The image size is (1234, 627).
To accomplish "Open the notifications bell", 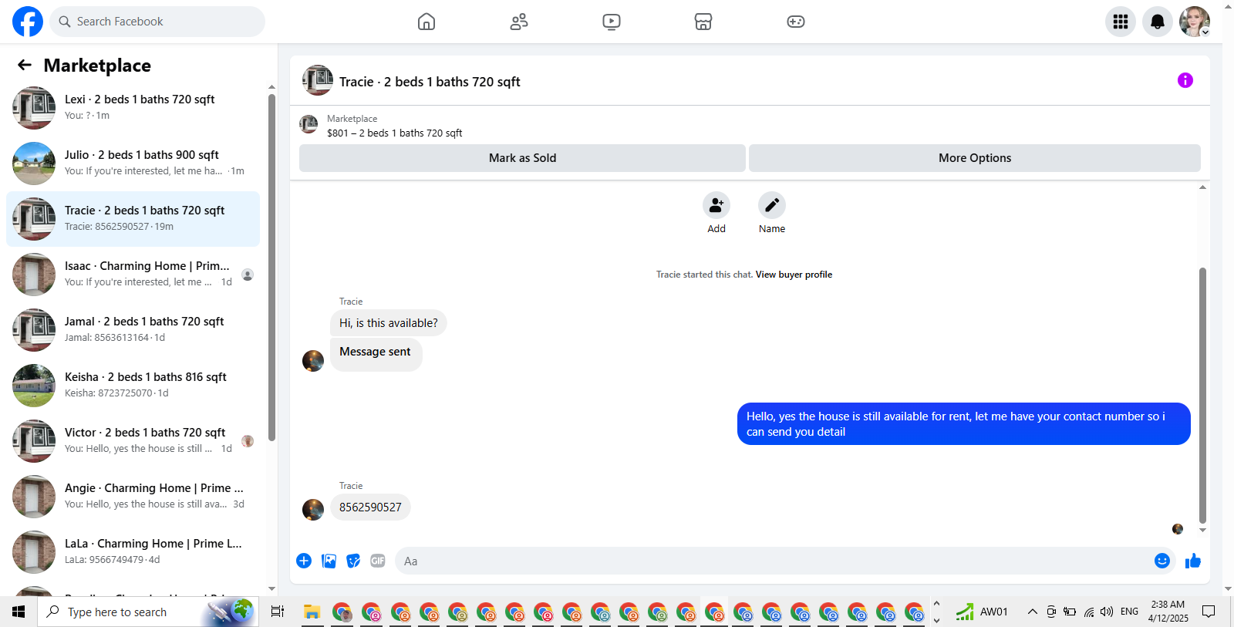I will pyautogui.click(x=1158, y=22).
